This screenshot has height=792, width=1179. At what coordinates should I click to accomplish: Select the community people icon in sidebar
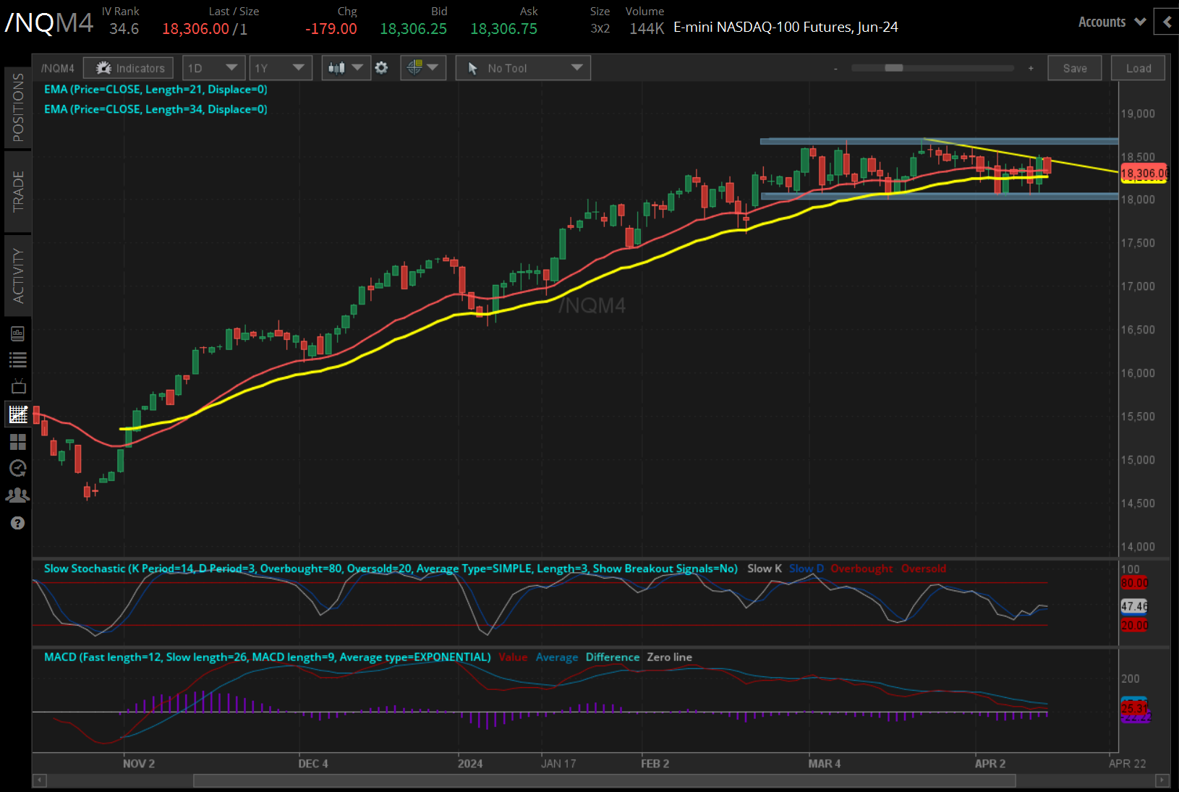(18, 495)
